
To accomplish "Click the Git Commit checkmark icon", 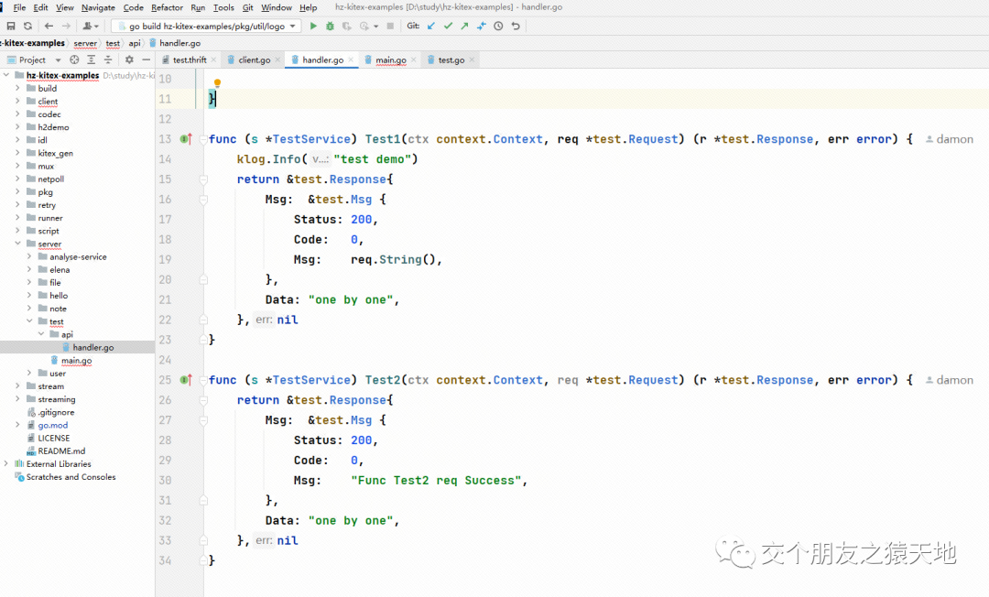I will pos(448,26).
